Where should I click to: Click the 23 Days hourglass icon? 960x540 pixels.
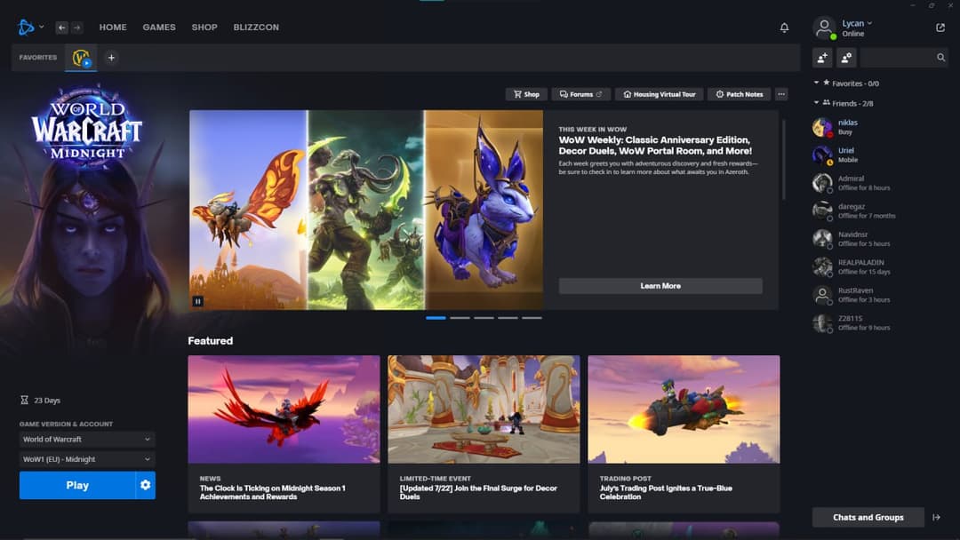point(25,400)
